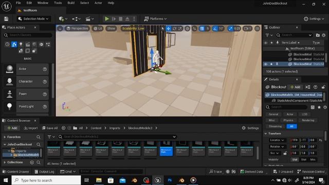Select the translate move gizmo tool
The height and width of the screenshot is (185, 329).
click(x=169, y=29)
